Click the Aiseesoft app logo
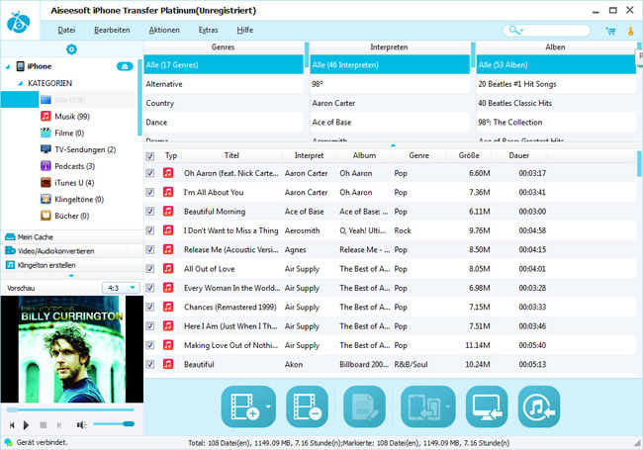 (19, 22)
